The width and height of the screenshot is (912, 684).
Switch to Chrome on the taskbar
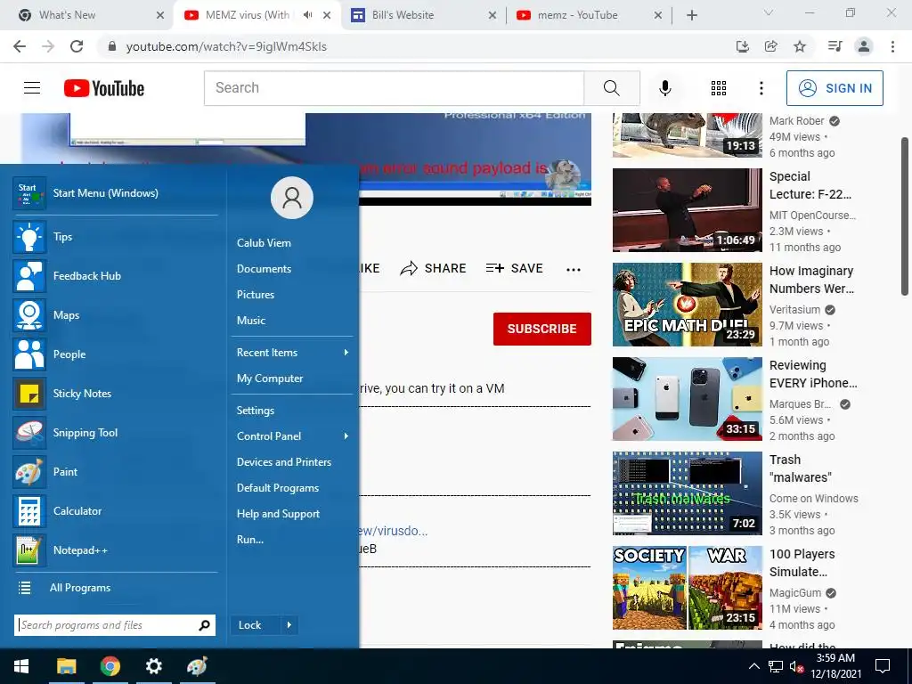coord(110,666)
